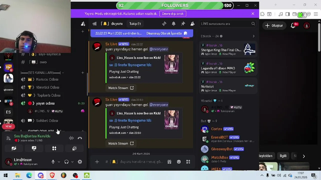
Task: Collapse the SES KANALLARI category
Action: click(42, 73)
